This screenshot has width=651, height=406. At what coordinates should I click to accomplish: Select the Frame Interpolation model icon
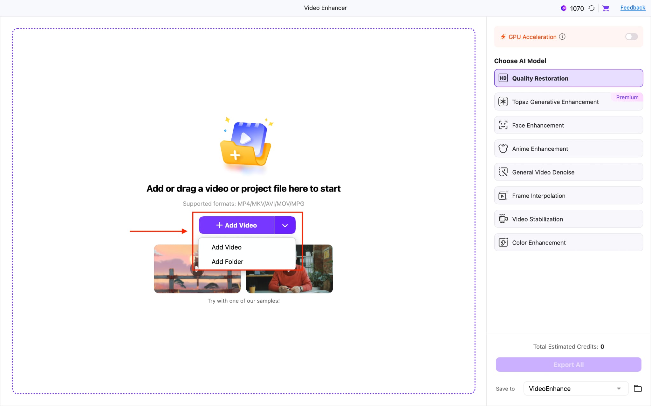503,195
